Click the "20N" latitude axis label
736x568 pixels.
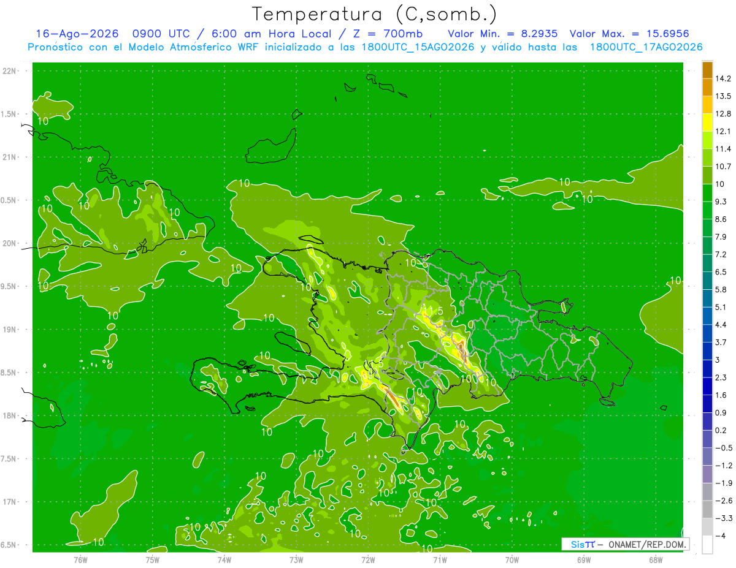9,243
